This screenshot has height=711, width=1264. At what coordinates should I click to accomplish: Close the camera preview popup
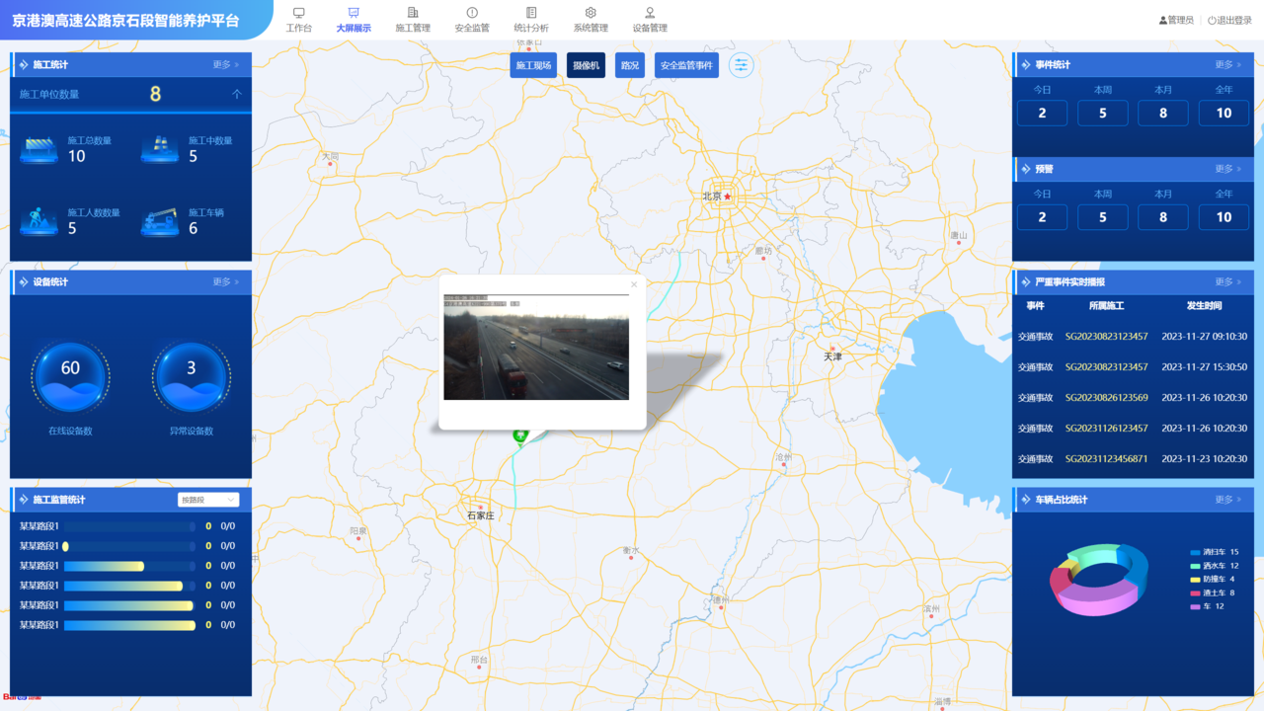coord(634,284)
